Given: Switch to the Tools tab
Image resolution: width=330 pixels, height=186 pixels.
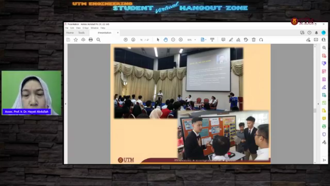Looking at the screenshot, I should pos(81,33).
